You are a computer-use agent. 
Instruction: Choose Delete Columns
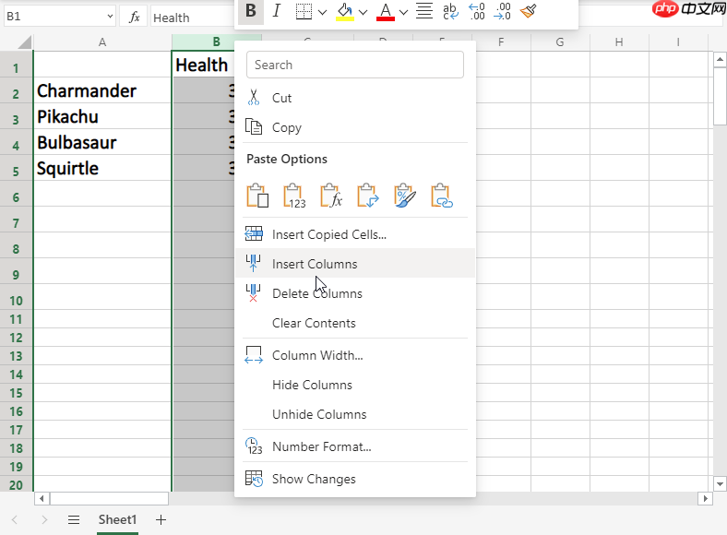355,293
